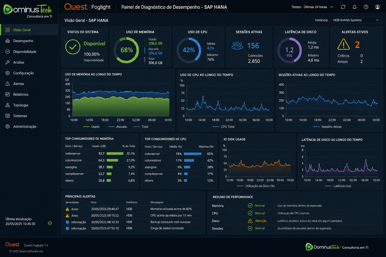Click the Configuração gear icon
The image size is (386, 257).
(x=8, y=73)
